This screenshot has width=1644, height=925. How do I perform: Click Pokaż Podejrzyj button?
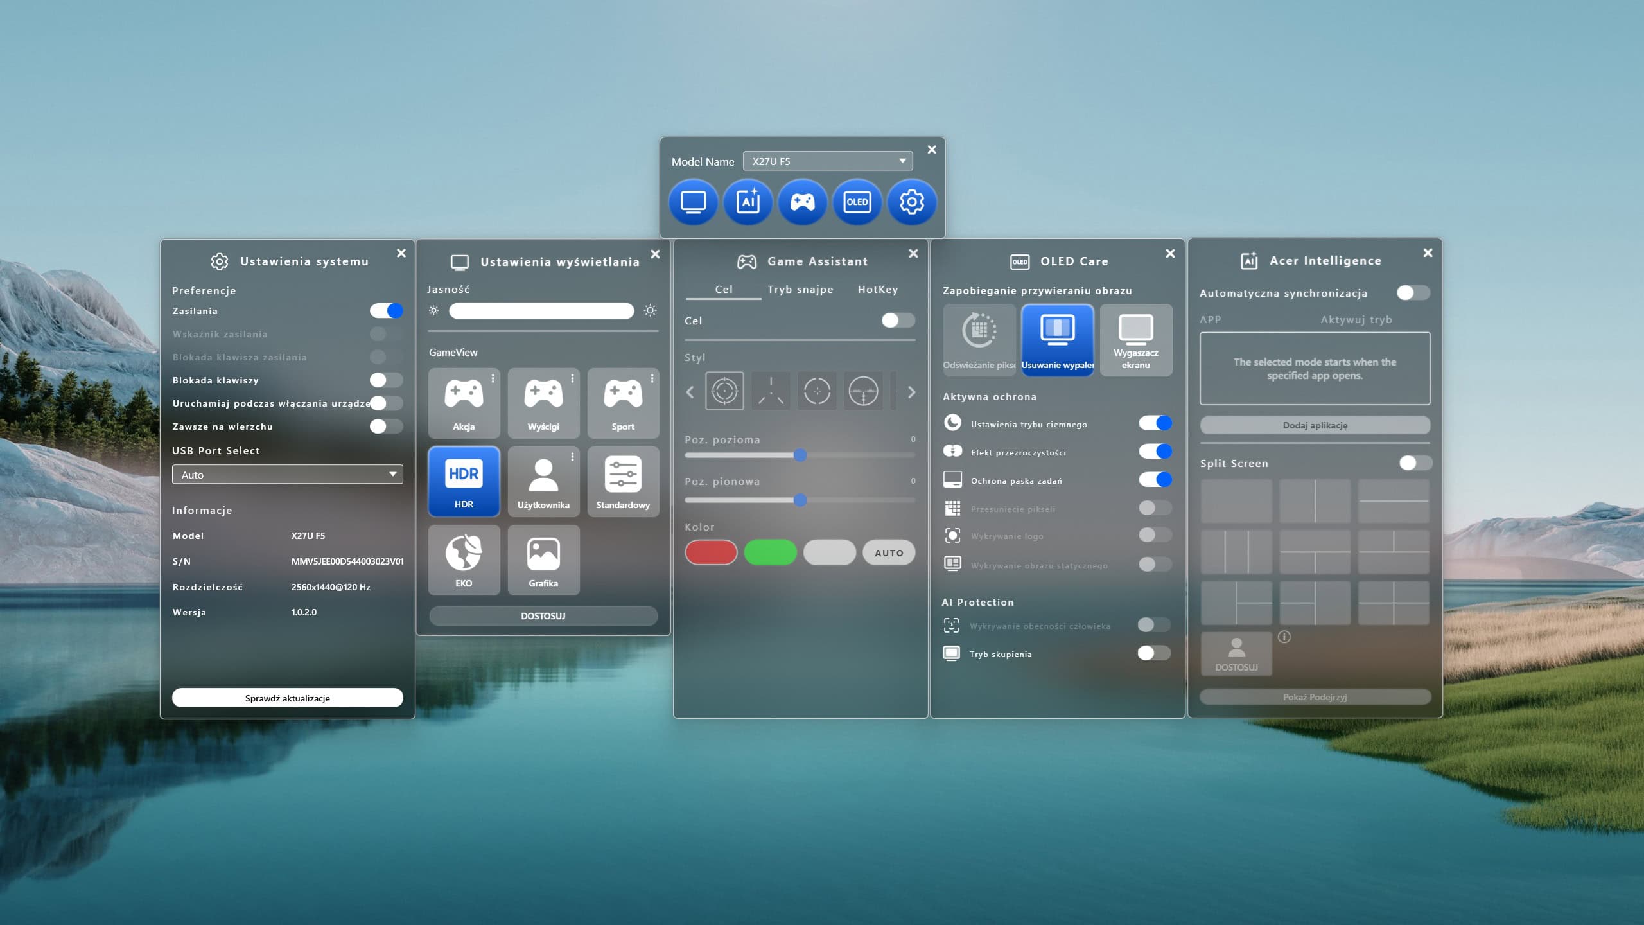[1315, 697]
